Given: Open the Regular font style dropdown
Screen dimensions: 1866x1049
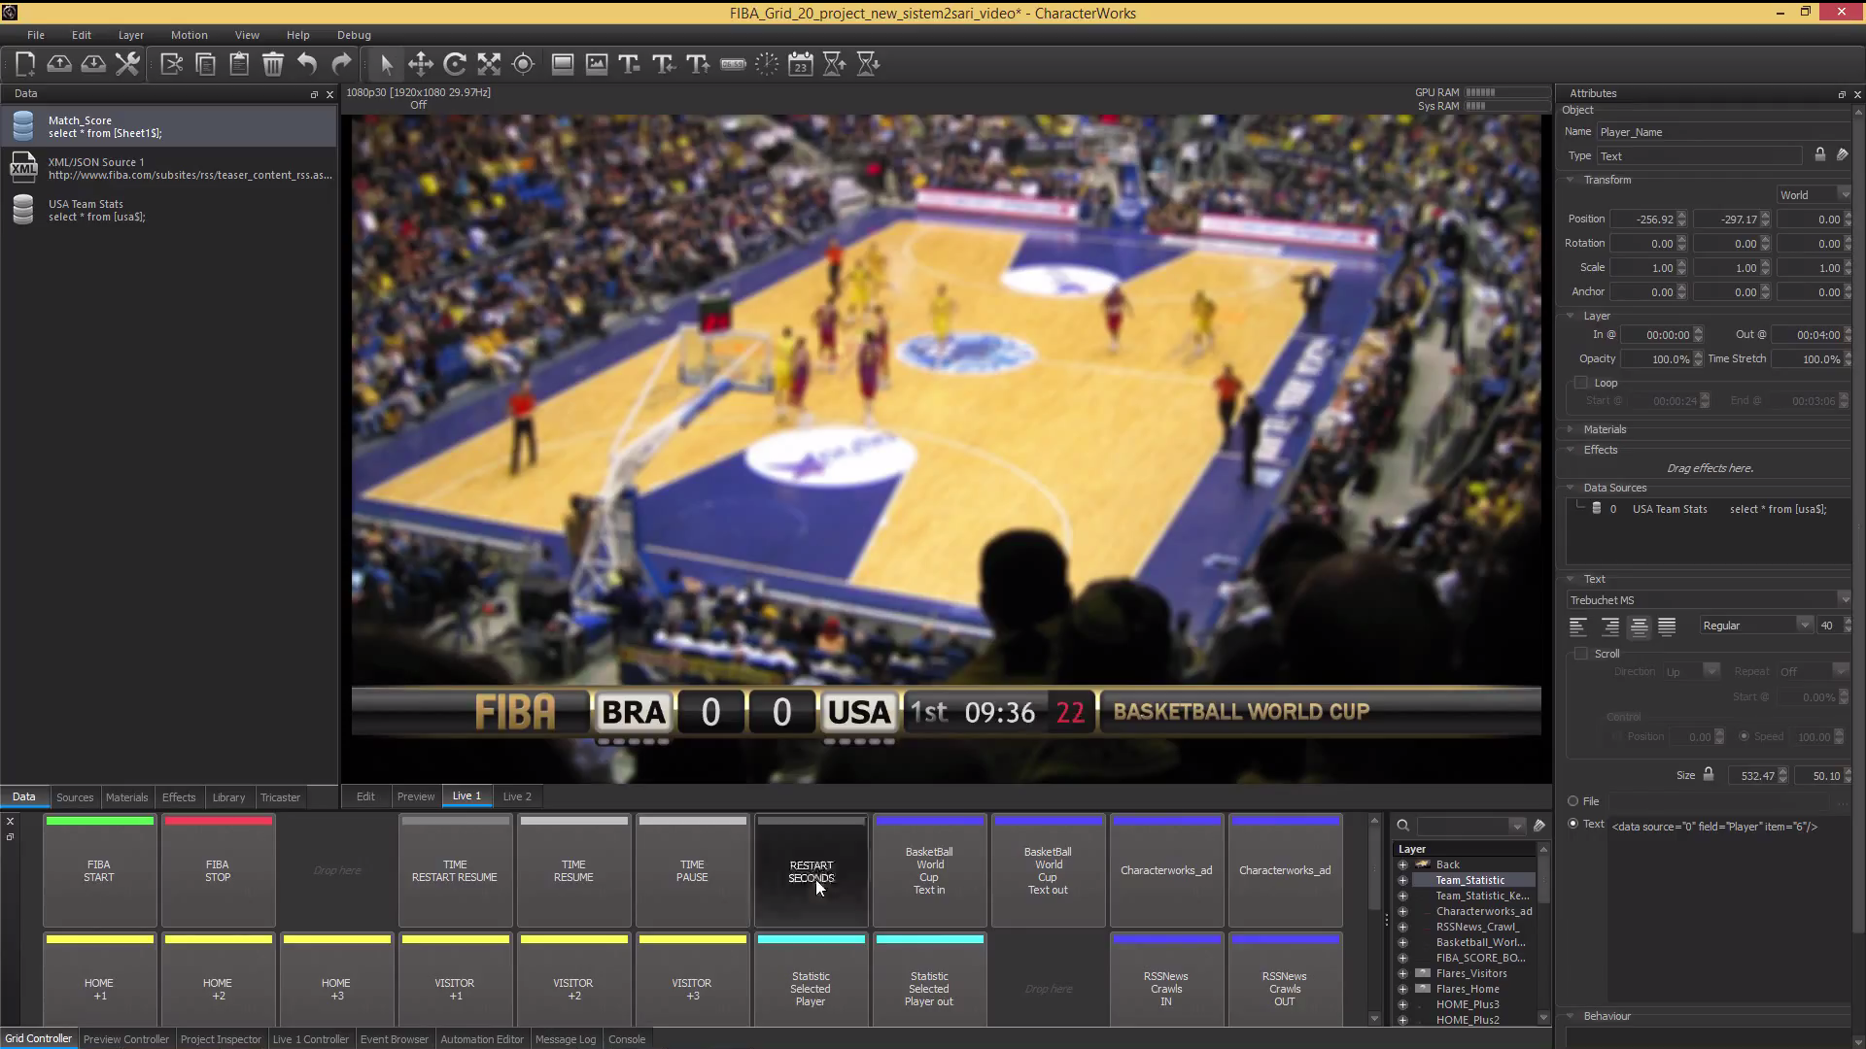Looking at the screenshot, I should point(1755,626).
